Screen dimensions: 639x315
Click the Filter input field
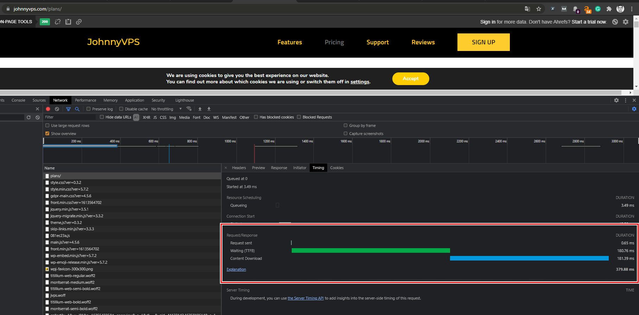(70, 117)
